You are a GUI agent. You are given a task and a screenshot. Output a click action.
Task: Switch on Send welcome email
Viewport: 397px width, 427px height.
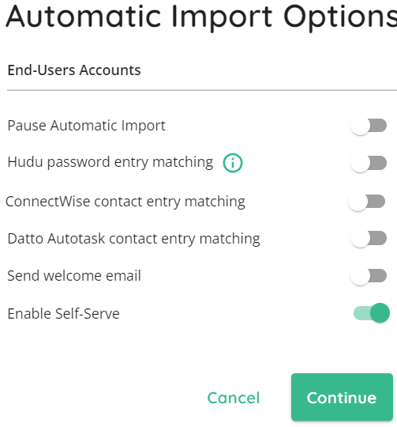(369, 276)
